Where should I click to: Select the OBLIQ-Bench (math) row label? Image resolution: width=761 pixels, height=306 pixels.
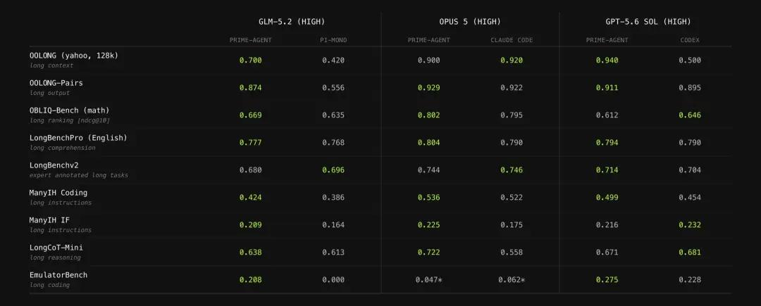pos(69,110)
